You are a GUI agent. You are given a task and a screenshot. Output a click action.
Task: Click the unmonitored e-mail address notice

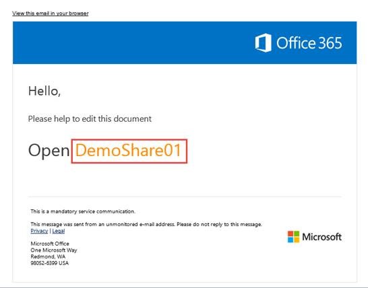point(146,224)
